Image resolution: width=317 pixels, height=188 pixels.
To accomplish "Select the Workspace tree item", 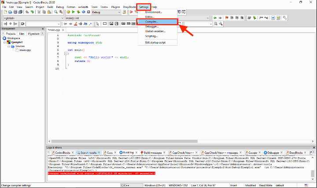I will pyautogui.click(x=14, y=38).
